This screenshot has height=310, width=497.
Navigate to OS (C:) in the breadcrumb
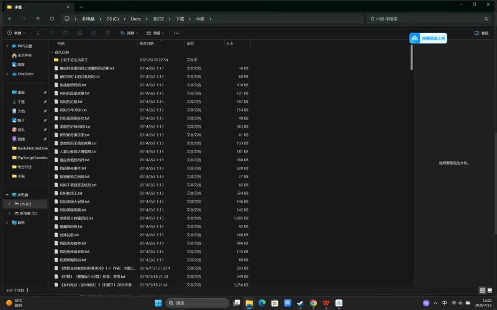pos(112,19)
